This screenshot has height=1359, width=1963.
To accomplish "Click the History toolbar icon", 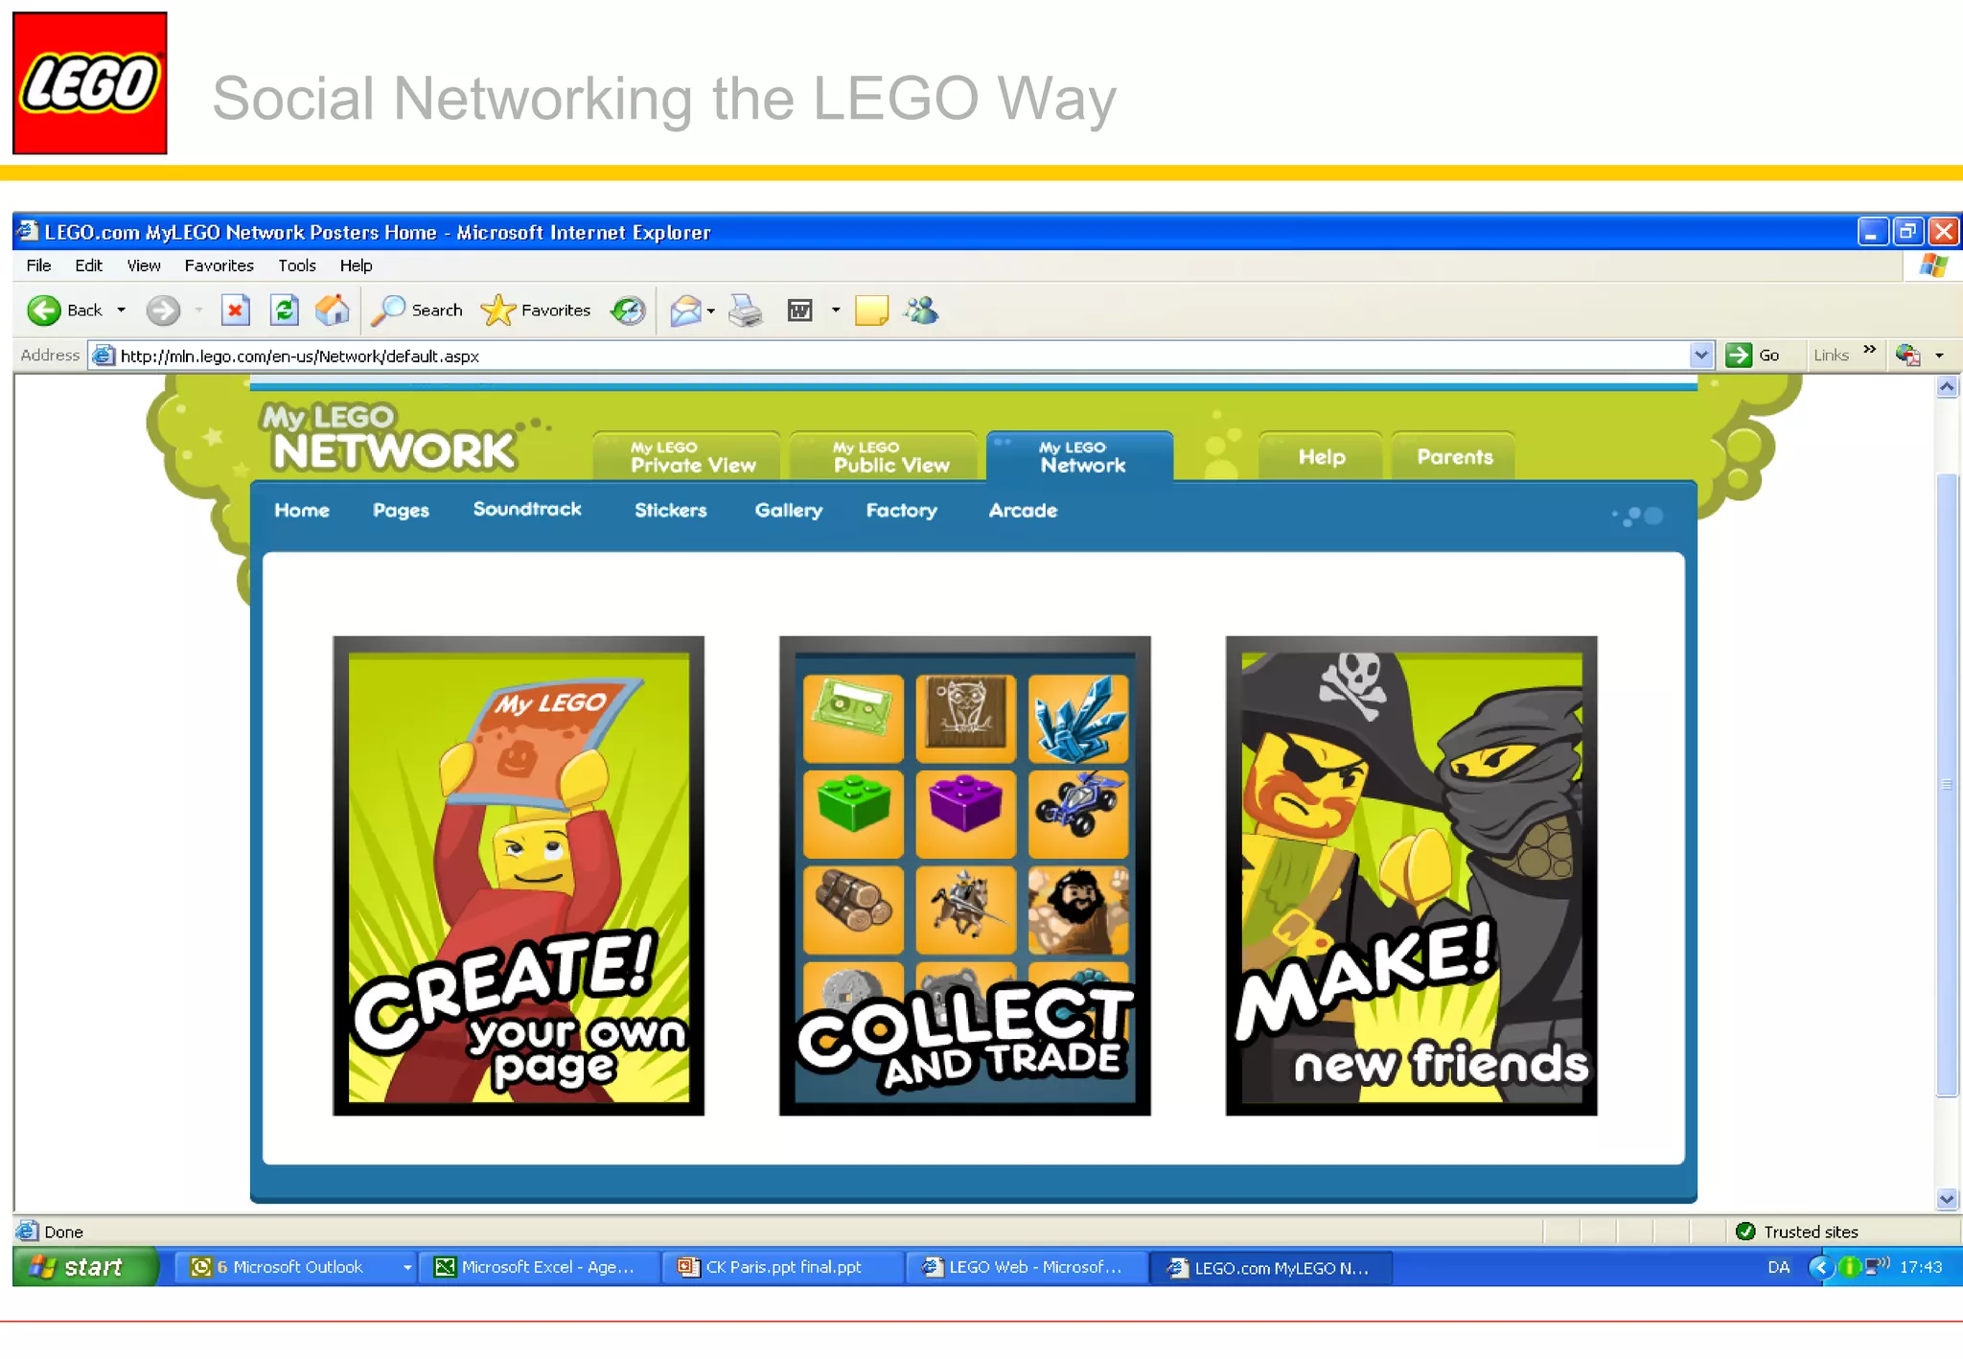I will pyautogui.click(x=628, y=311).
